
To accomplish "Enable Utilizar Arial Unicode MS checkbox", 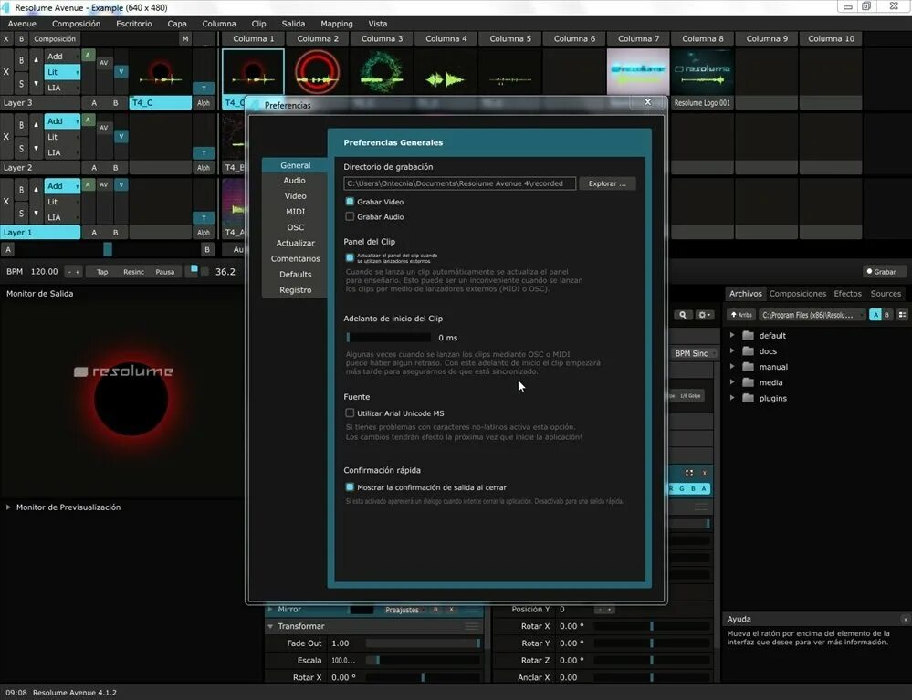I will (x=350, y=413).
